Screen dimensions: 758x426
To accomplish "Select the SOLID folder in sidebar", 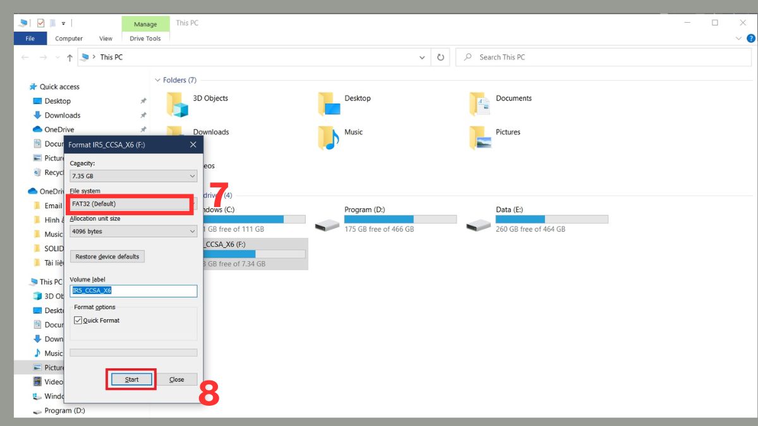I will pos(49,249).
